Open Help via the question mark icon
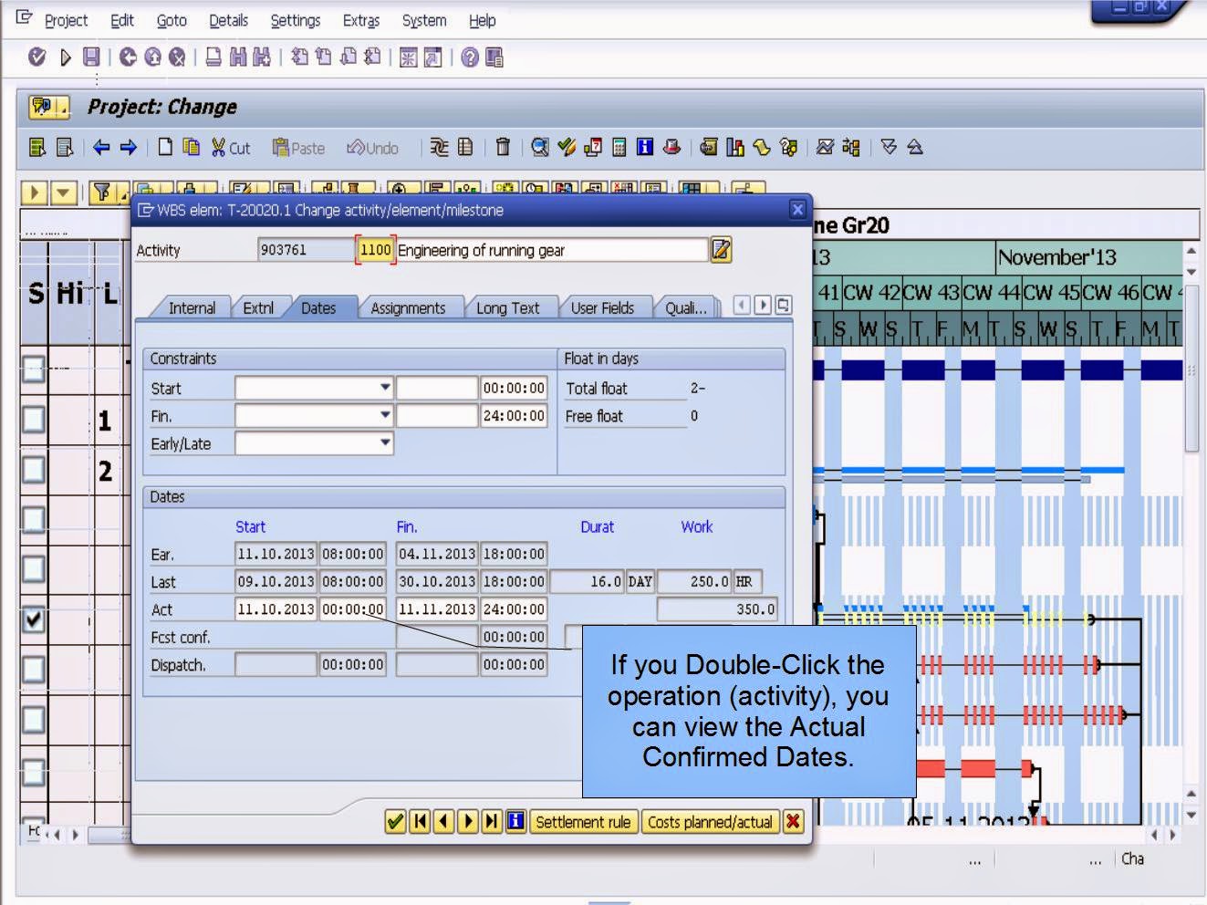 [470, 57]
